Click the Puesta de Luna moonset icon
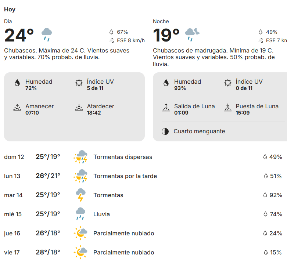Viewport: 287px width, 264px height. 227,108
